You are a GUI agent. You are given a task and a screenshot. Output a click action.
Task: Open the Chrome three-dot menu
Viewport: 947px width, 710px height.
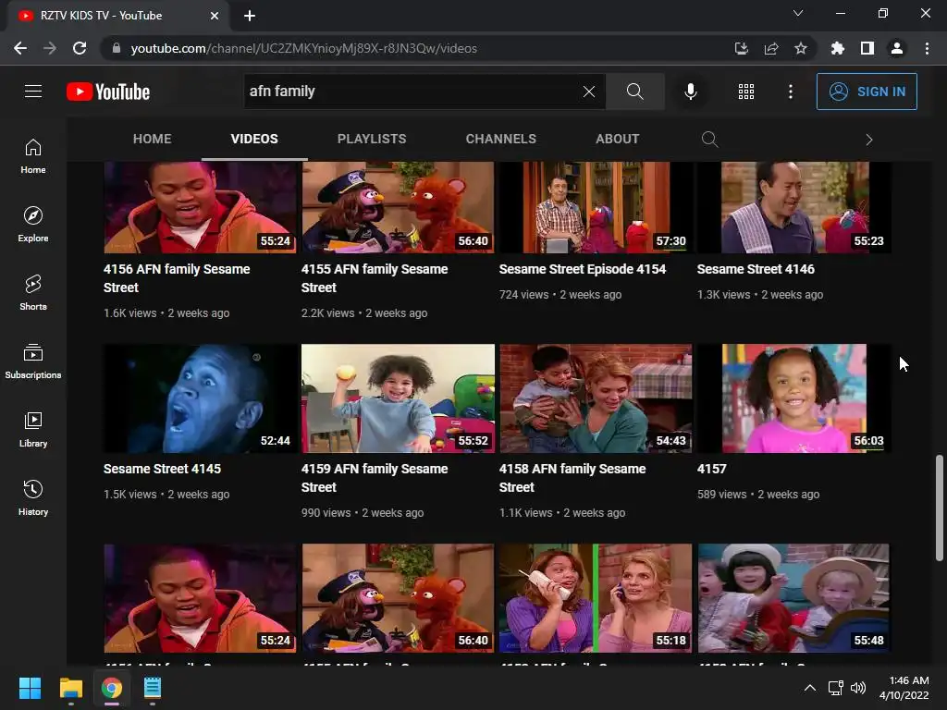[x=927, y=48]
